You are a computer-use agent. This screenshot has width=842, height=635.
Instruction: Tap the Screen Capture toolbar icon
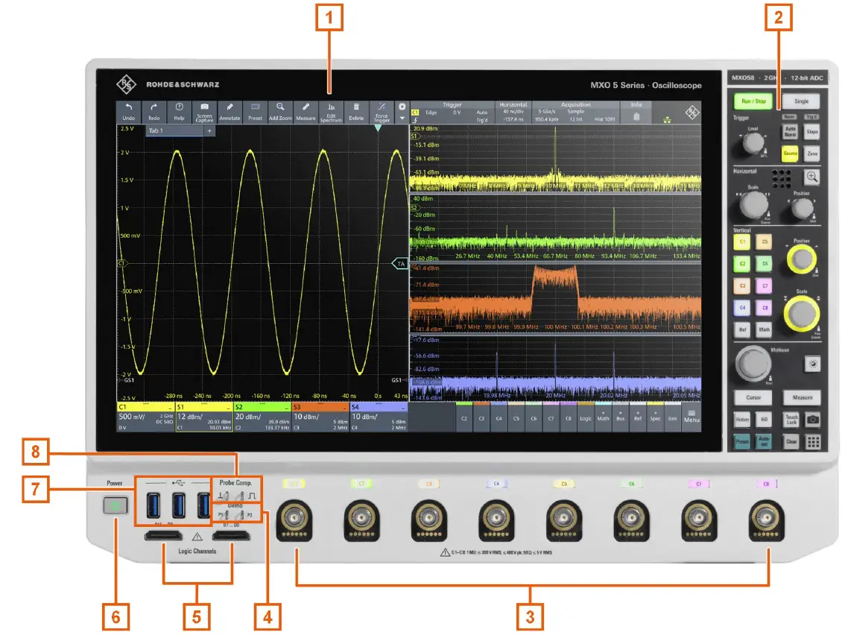pos(204,112)
